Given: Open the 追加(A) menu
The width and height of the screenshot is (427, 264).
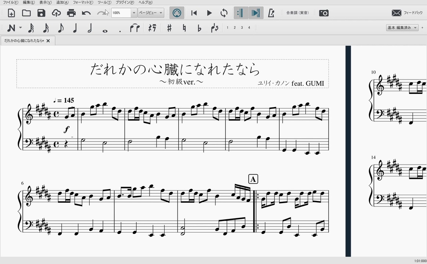Looking at the screenshot, I should tap(62, 2).
